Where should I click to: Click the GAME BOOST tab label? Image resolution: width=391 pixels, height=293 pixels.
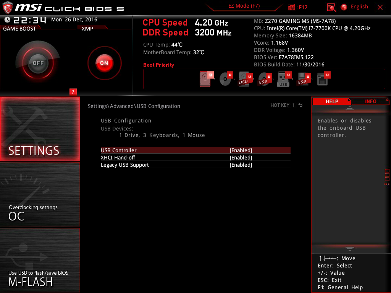[x=19, y=29]
